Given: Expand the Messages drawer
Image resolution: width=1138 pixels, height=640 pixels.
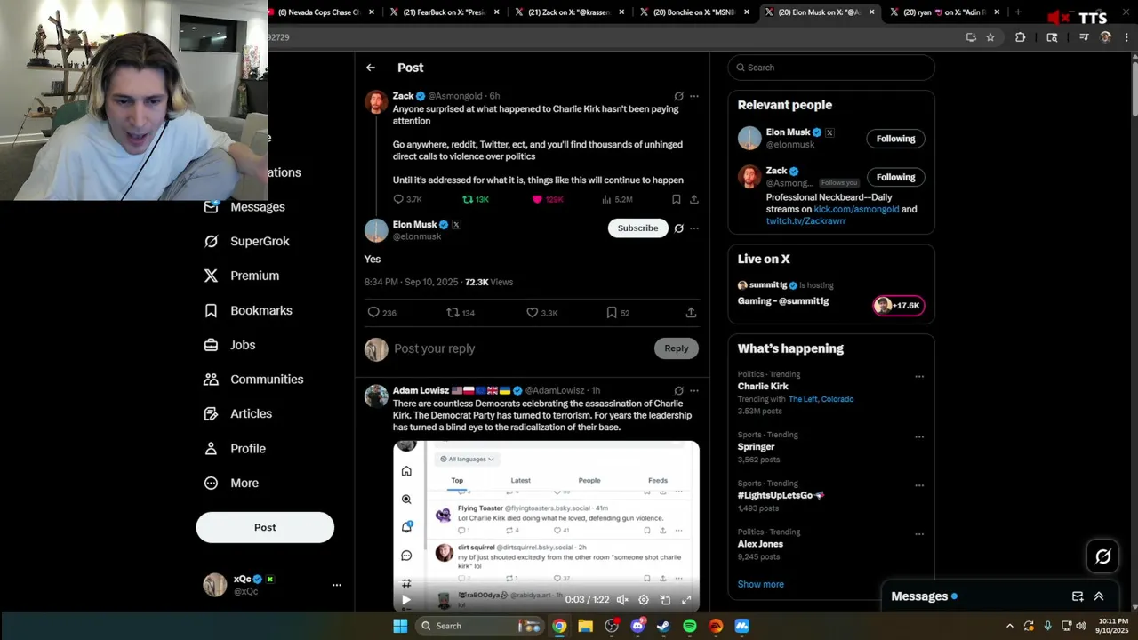Looking at the screenshot, I should click(x=1099, y=596).
